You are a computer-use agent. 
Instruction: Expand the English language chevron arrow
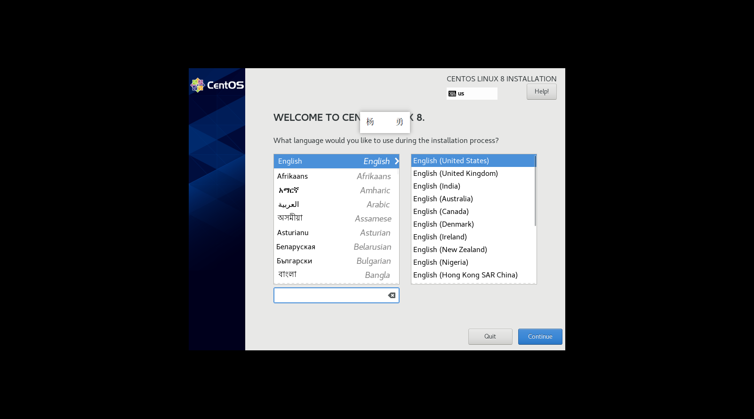pos(396,161)
